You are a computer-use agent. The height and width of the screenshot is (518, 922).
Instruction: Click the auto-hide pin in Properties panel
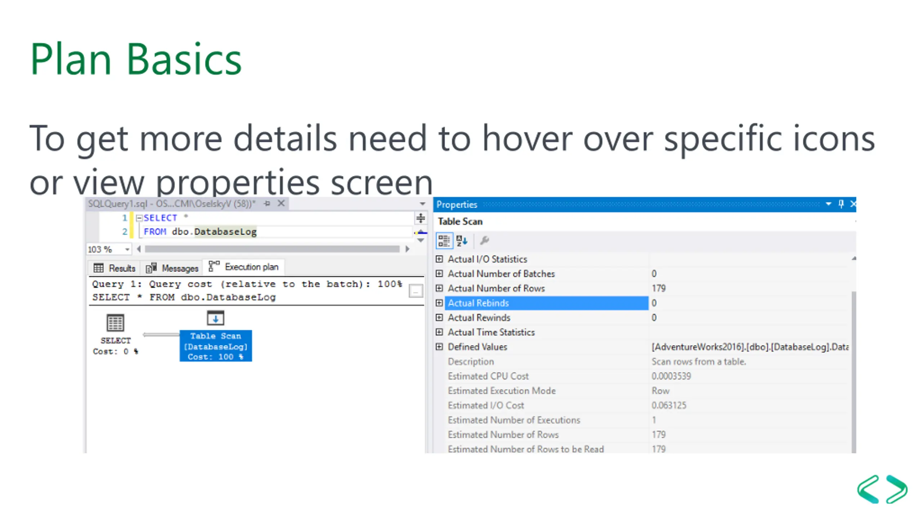pyautogui.click(x=841, y=204)
